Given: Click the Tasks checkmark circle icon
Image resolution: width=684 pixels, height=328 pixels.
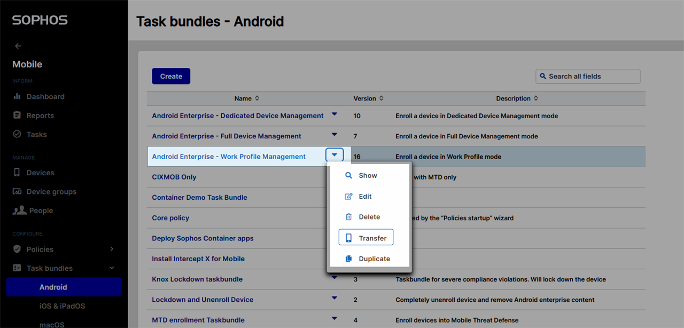Looking at the screenshot, I should (x=17, y=134).
